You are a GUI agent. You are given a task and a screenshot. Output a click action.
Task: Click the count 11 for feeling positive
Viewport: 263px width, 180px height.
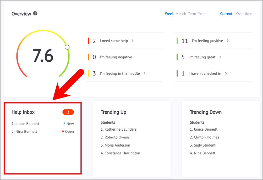point(185,41)
